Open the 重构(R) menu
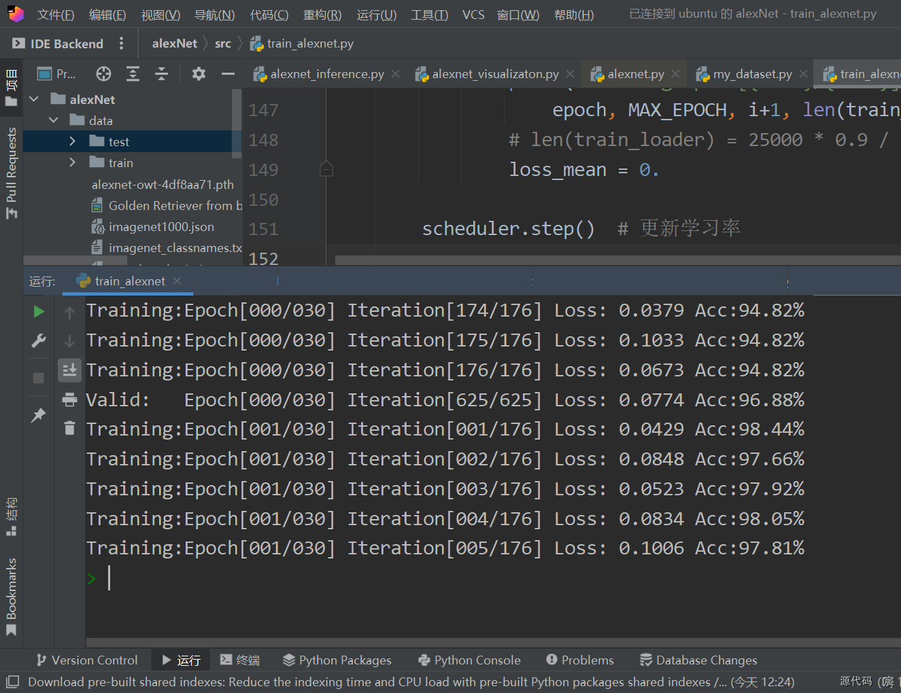The height and width of the screenshot is (693, 901). pos(322,14)
